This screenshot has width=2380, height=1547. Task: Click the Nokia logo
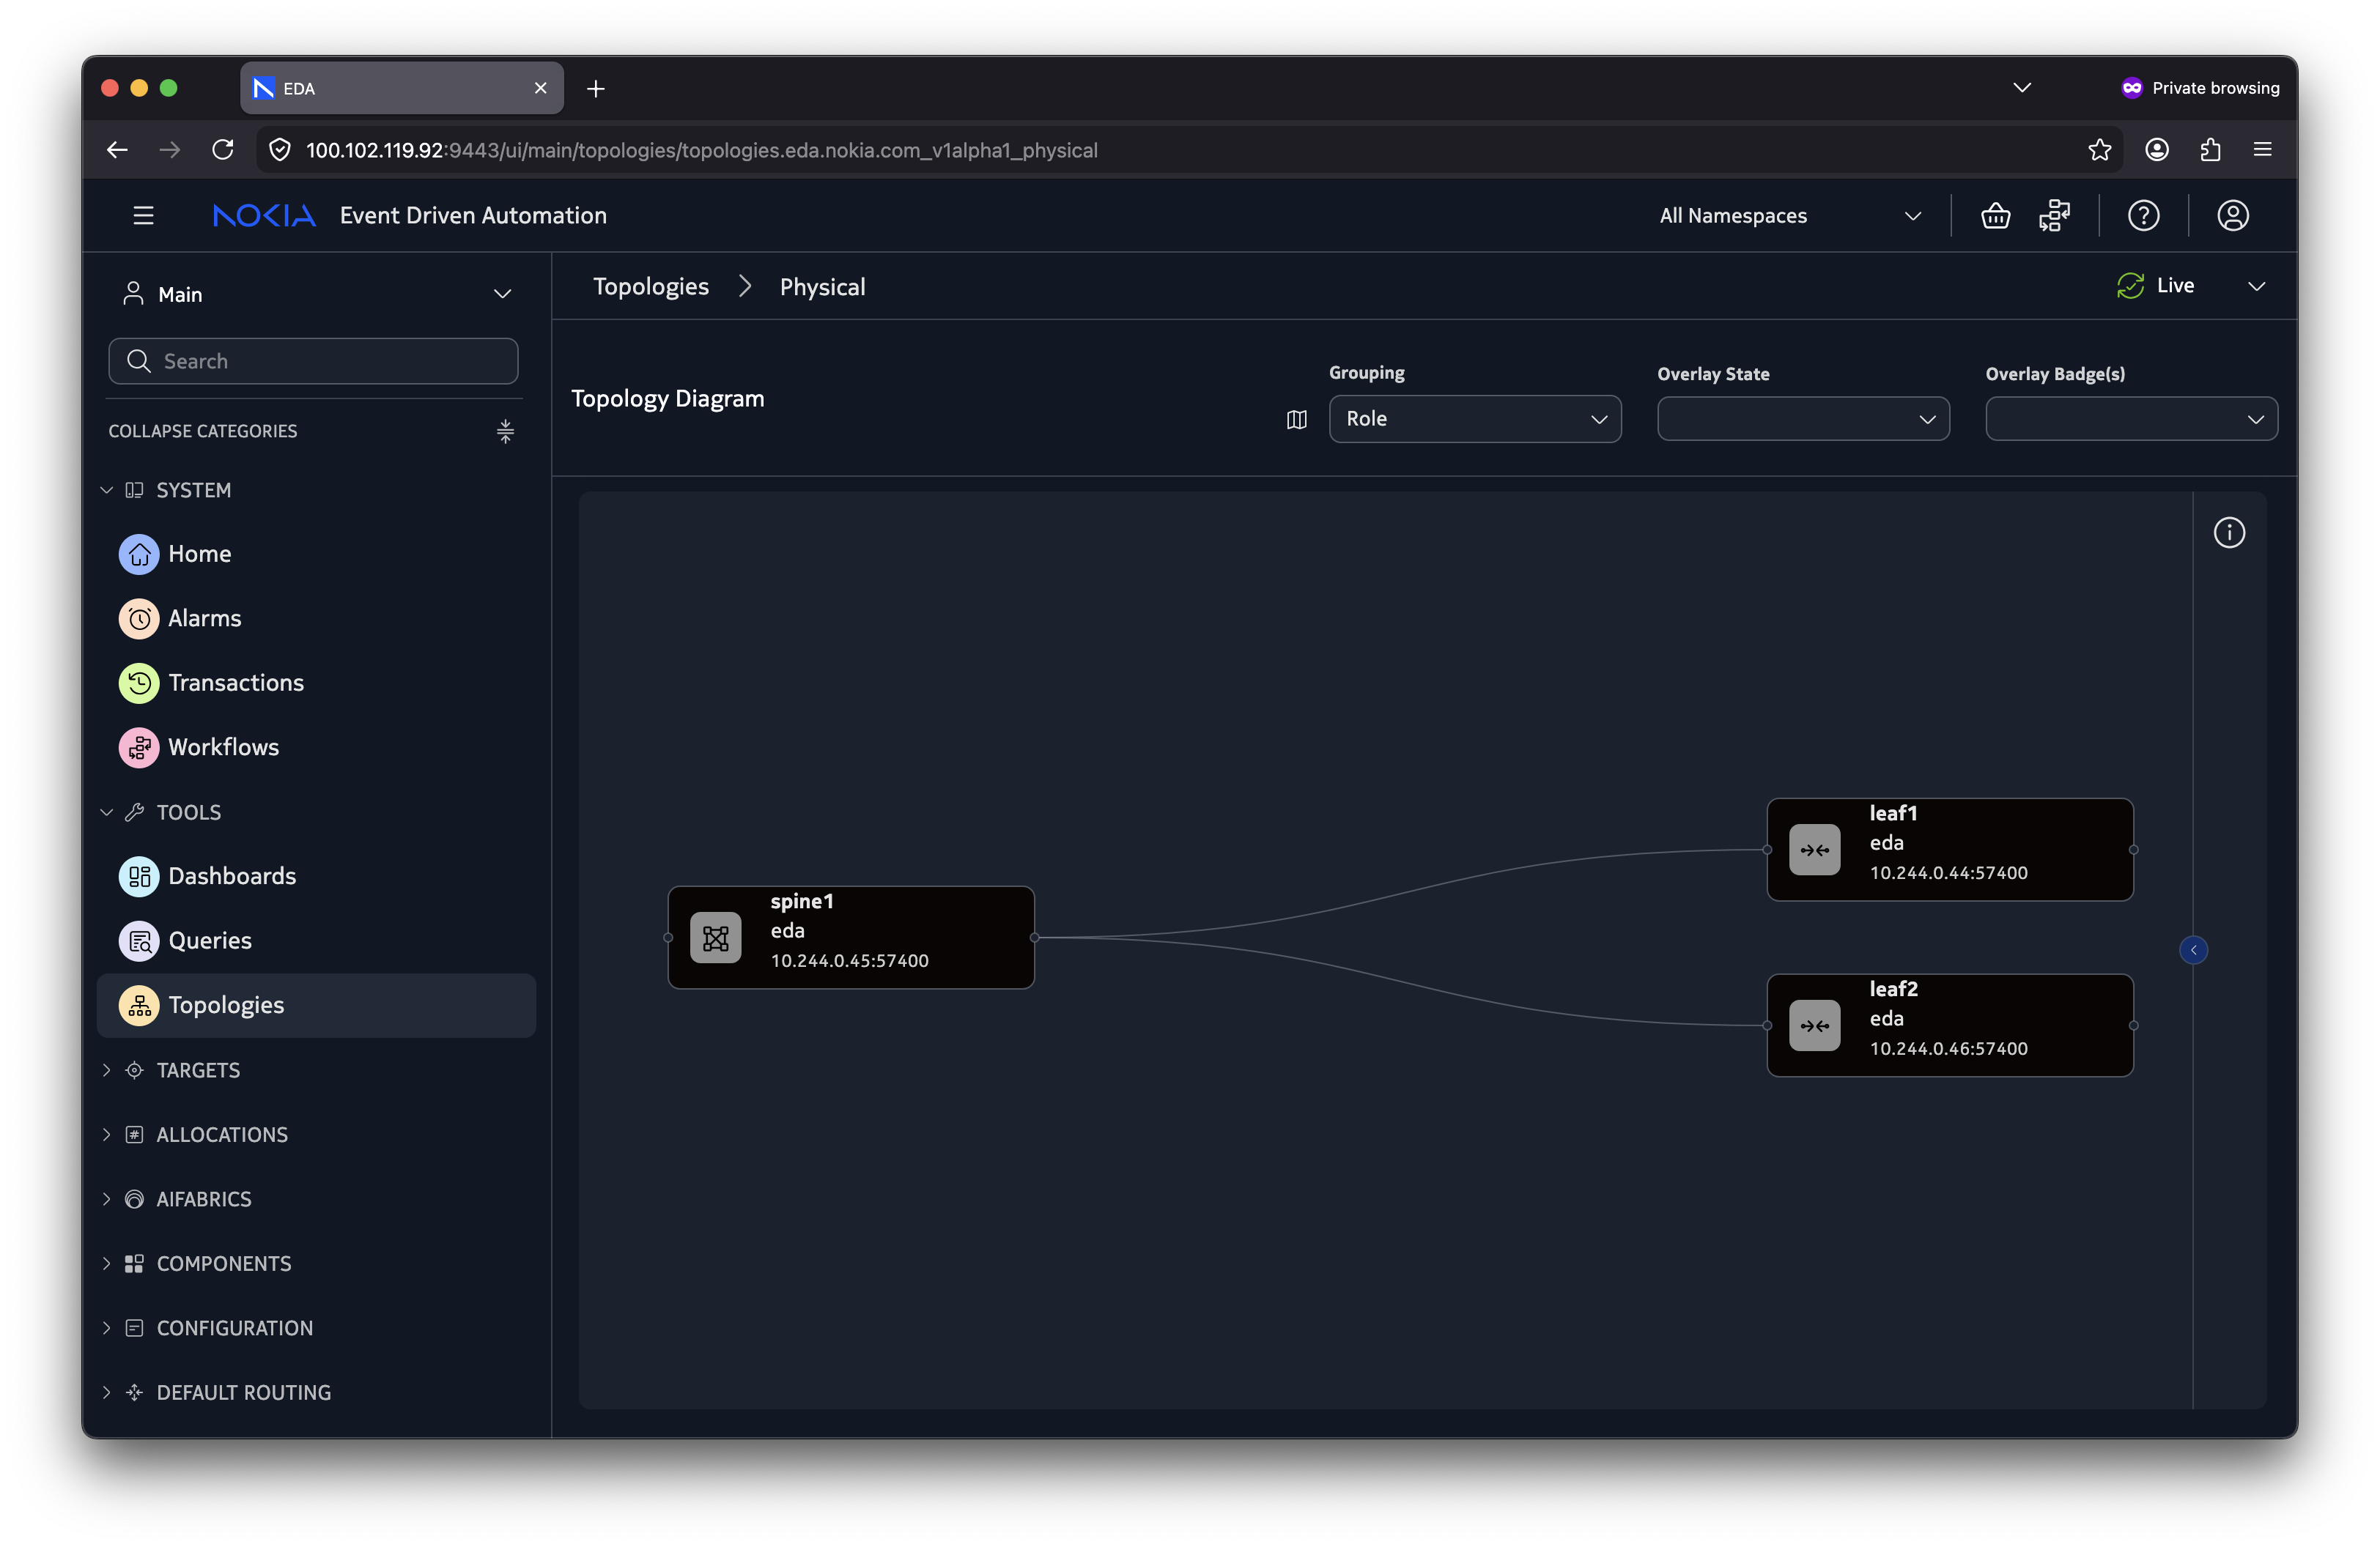(x=264, y=216)
